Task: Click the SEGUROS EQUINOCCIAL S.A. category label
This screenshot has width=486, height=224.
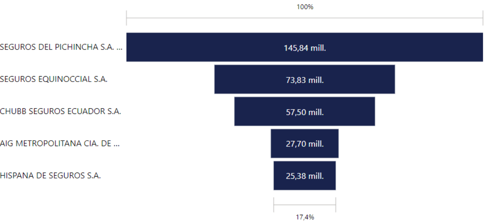Action: click(54, 79)
